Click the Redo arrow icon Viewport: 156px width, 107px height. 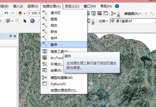12,13
